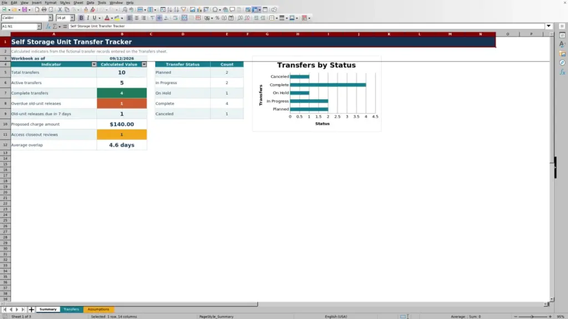The image size is (568, 319).
Task: Click the Insert Chart icon
Action: [x=199, y=9]
